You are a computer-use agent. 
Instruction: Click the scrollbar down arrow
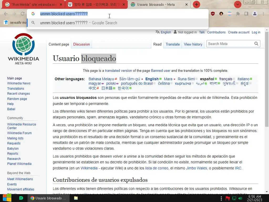coord(267,192)
